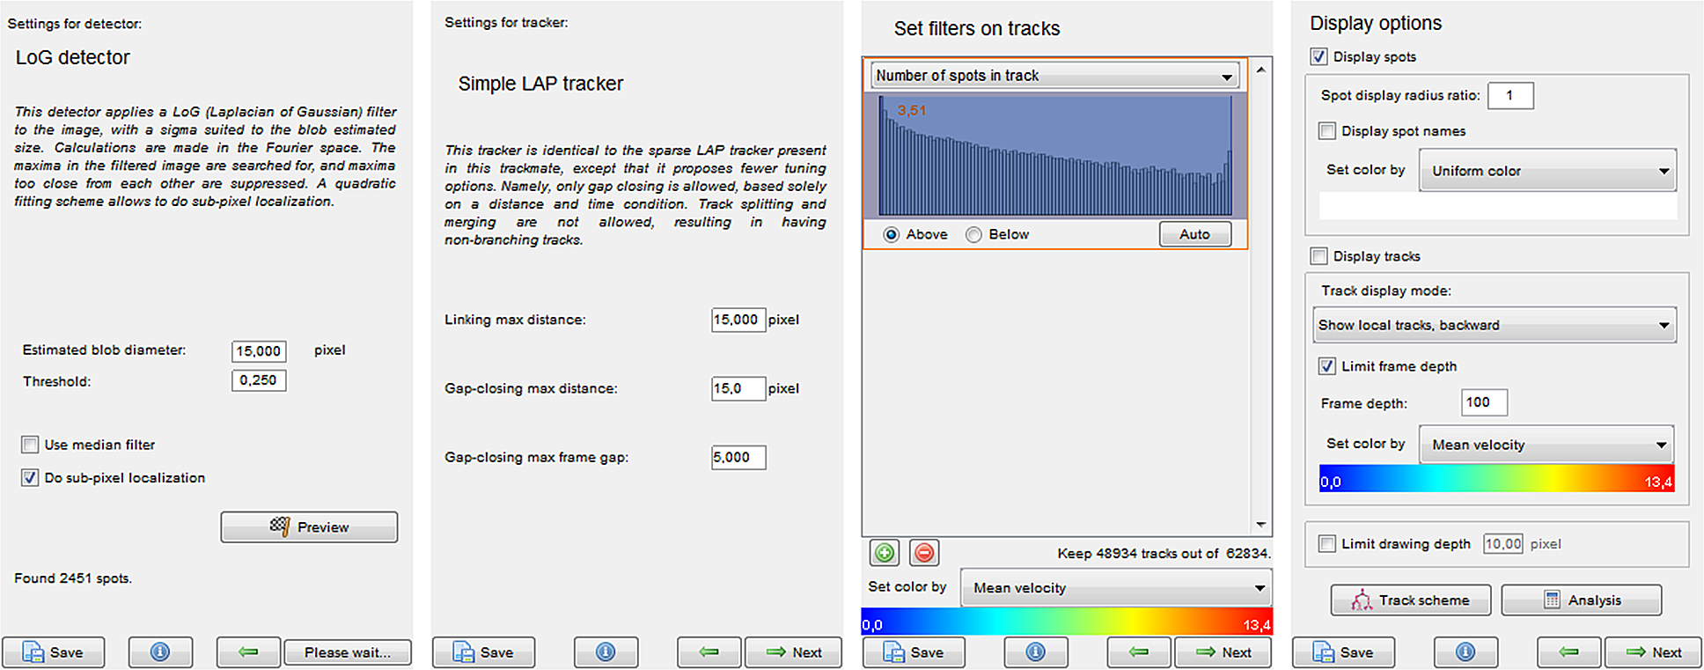Expand the Track display mode dropdown
Screen dimensions: 1704x670
pos(1494,325)
